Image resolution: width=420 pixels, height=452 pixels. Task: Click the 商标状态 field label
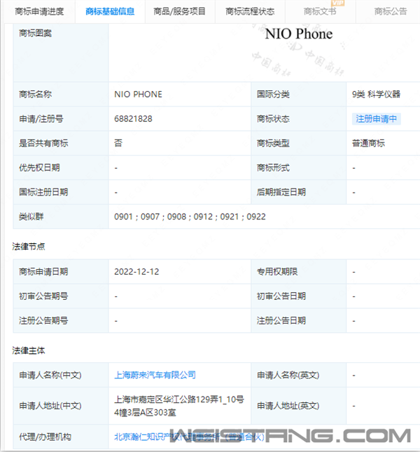coord(273,118)
